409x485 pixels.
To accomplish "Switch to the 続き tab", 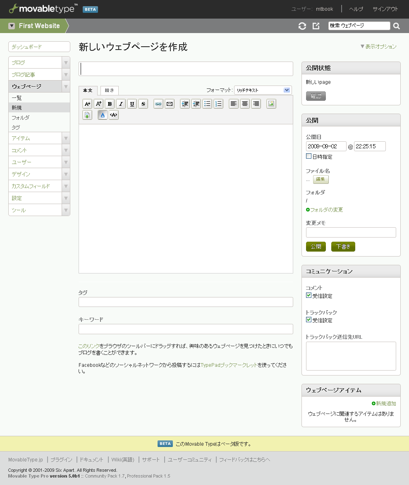I will tap(110, 90).
